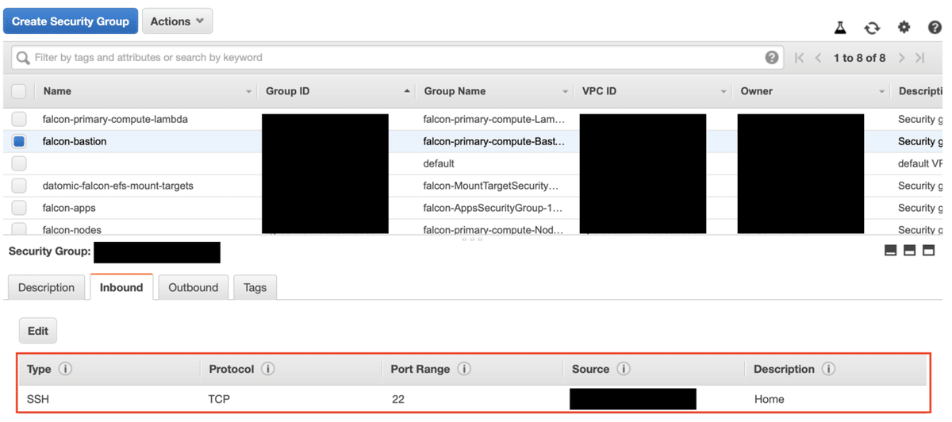Switch to the Outbound tab
Image resolution: width=952 pixels, height=422 pixels.
click(194, 287)
